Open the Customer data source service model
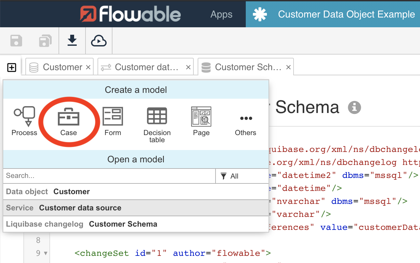Viewport: 420px width, 263px height. [80, 208]
